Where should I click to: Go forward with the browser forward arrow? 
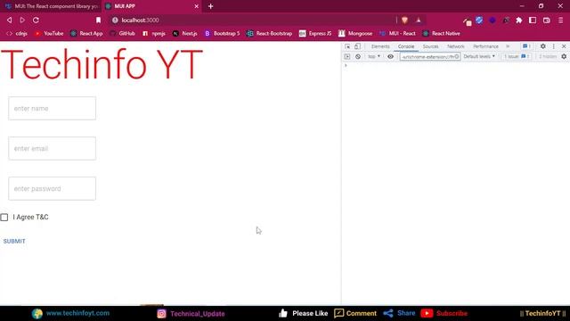(x=22, y=20)
